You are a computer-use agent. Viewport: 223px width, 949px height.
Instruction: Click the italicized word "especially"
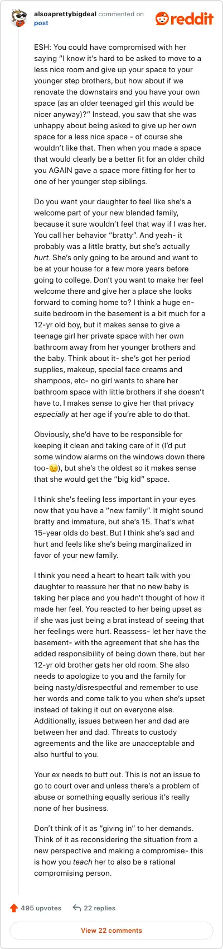coord(52,415)
